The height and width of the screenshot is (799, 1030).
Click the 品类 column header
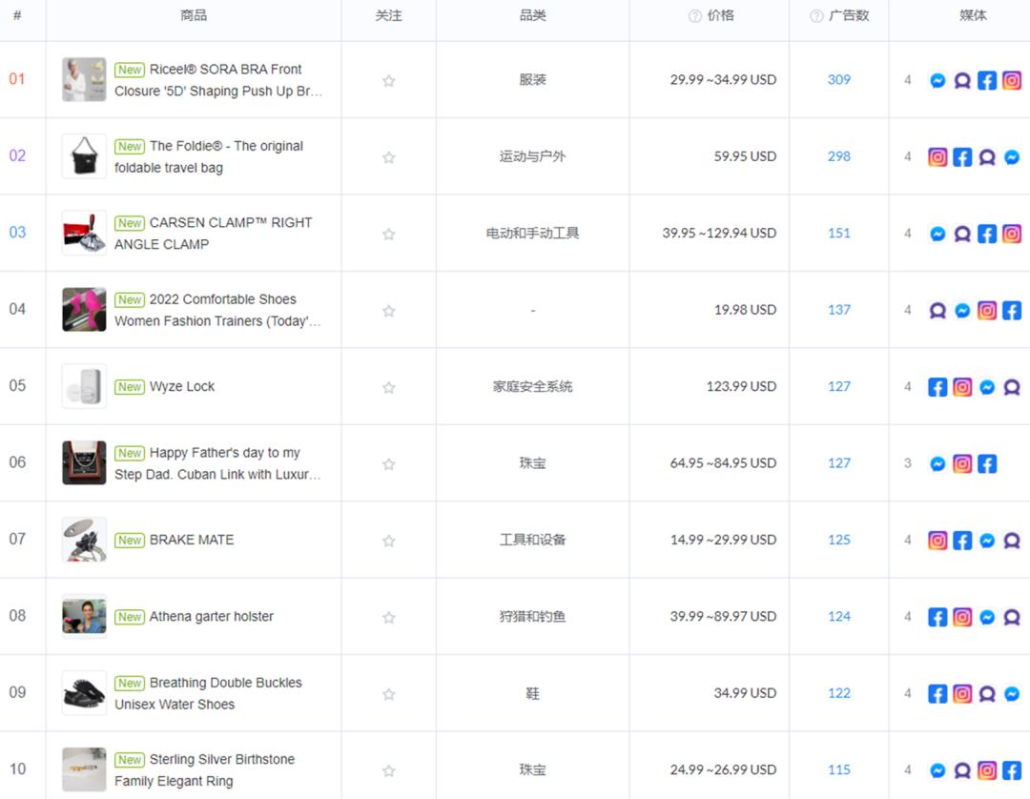tap(532, 15)
